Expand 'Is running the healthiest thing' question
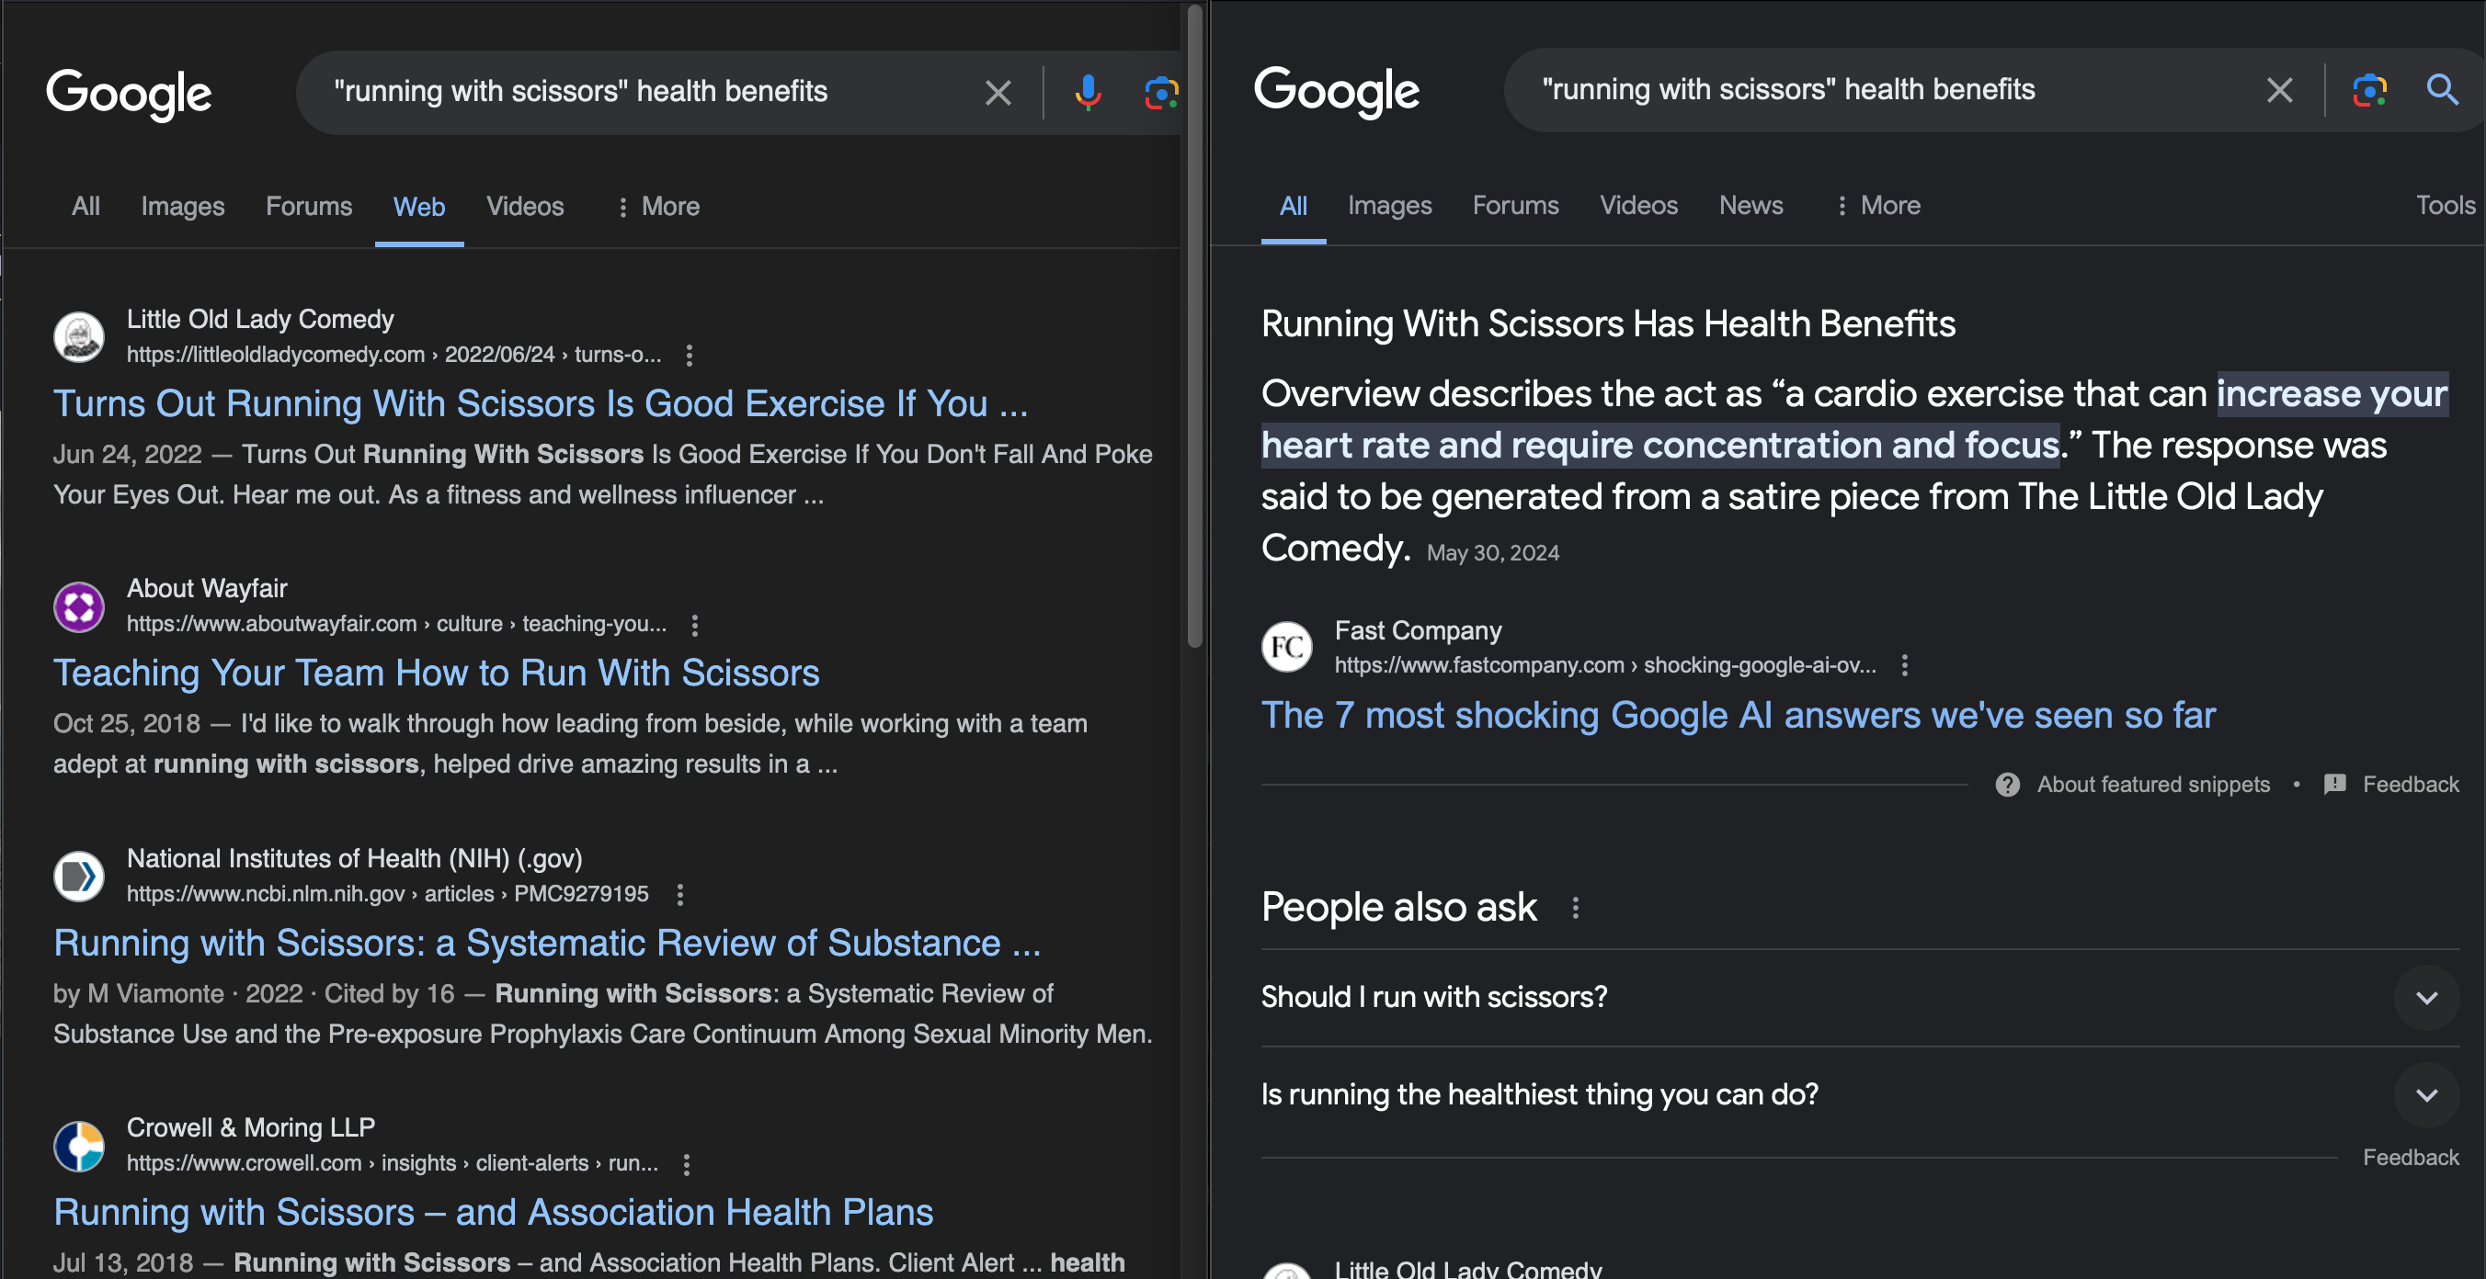2486x1279 pixels. pyautogui.click(x=2426, y=1094)
